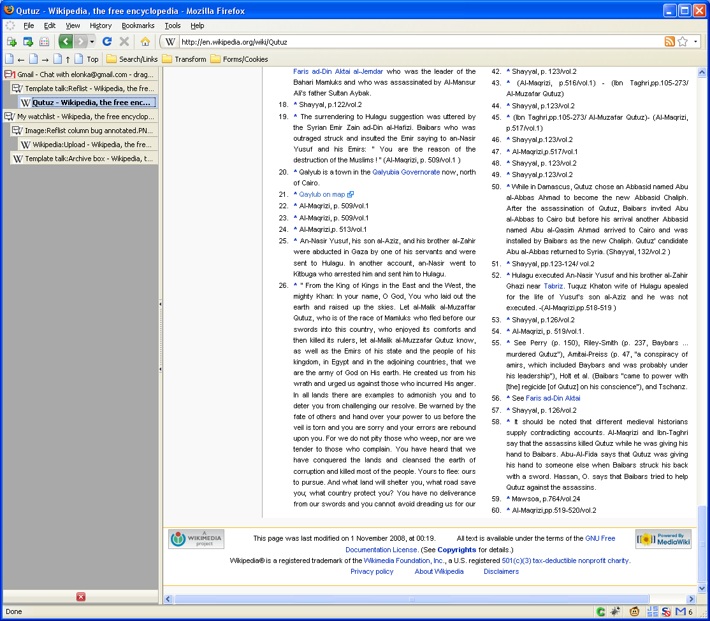Click the new tab toolbar icon
The image size is (710, 621).
11,41
